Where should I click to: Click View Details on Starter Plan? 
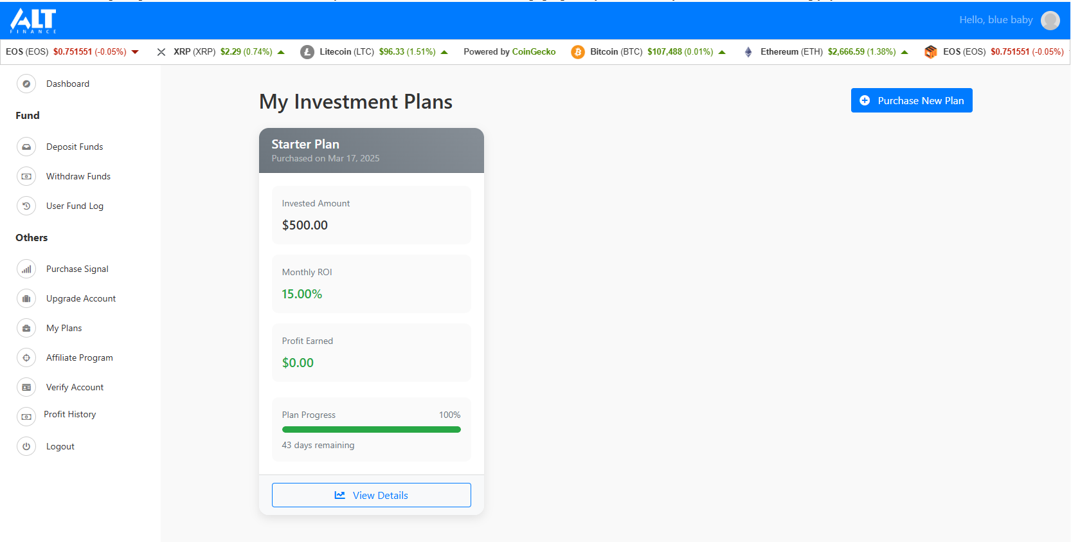click(372, 495)
